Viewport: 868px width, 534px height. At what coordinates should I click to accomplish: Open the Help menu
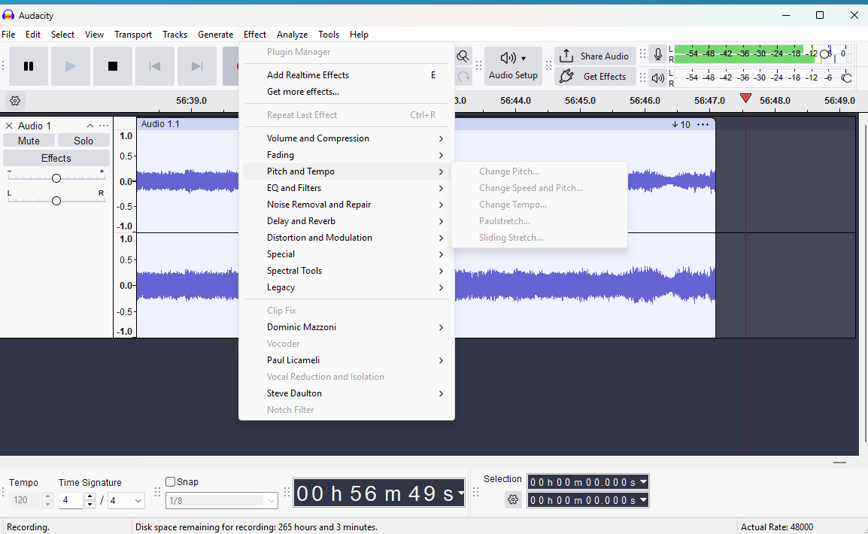pyautogui.click(x=359, y=35)
